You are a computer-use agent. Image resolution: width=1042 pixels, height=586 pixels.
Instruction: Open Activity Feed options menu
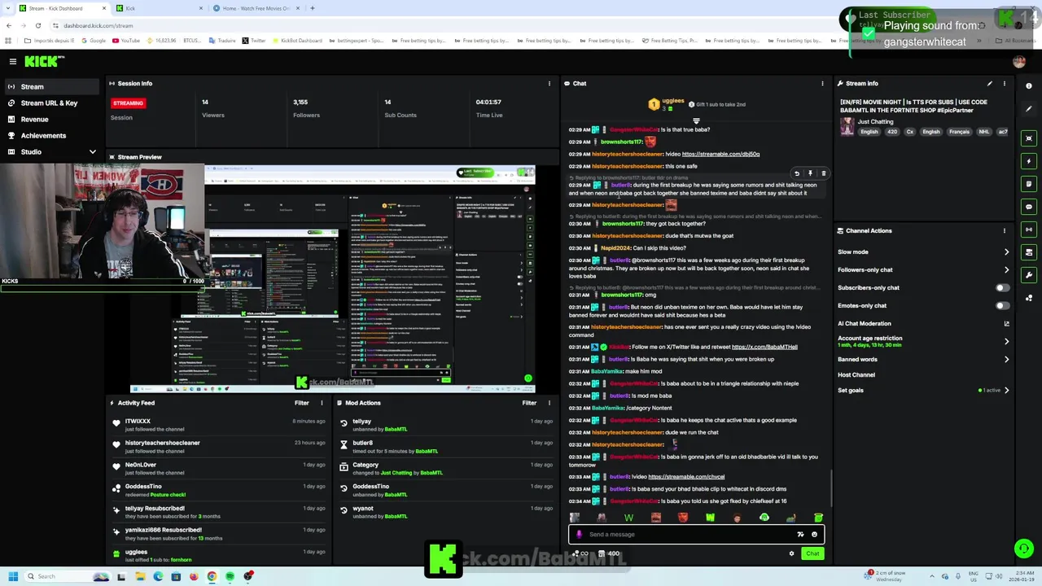click(x=322, y=403)
